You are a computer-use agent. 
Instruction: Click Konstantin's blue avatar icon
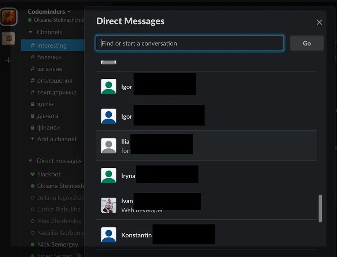click(x=108, y=235)
